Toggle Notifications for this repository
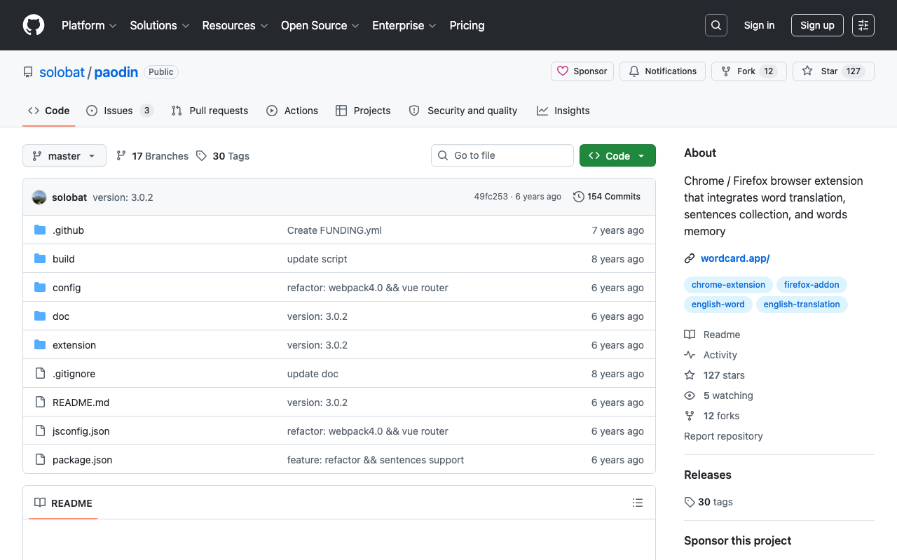 pos(663,71)
